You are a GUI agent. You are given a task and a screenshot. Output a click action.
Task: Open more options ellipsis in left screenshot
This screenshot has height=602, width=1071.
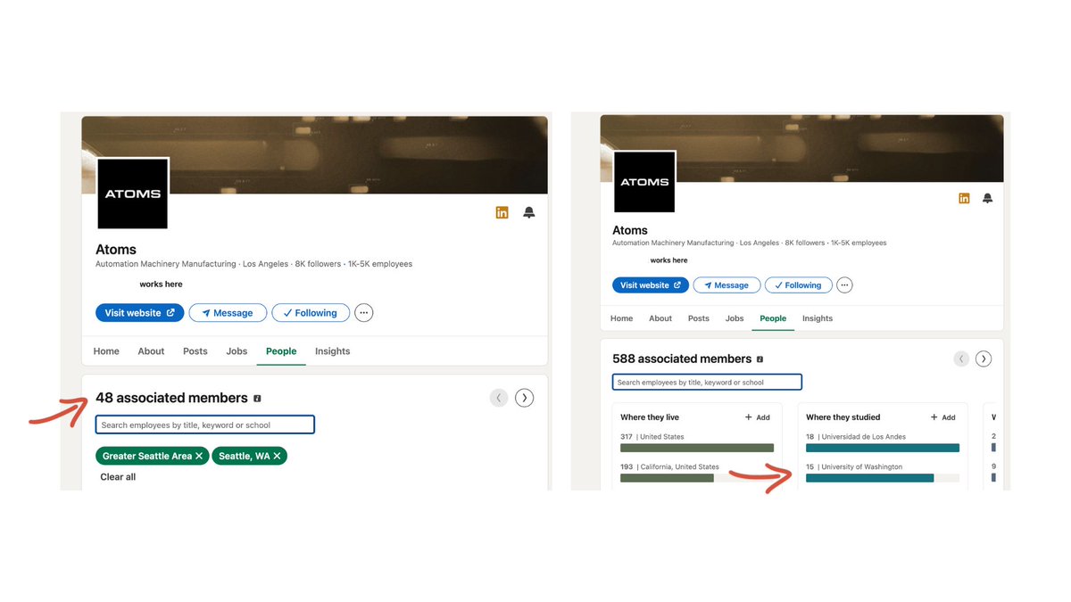tap(364, 313)
